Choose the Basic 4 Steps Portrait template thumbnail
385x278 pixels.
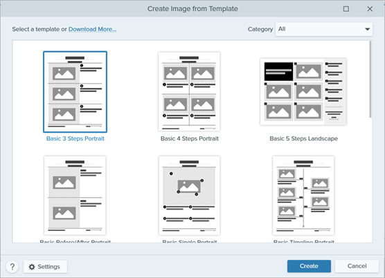pos(189,91)
